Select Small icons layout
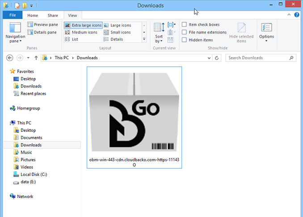Viewport: 303px width, 217px height. [117, 33]
